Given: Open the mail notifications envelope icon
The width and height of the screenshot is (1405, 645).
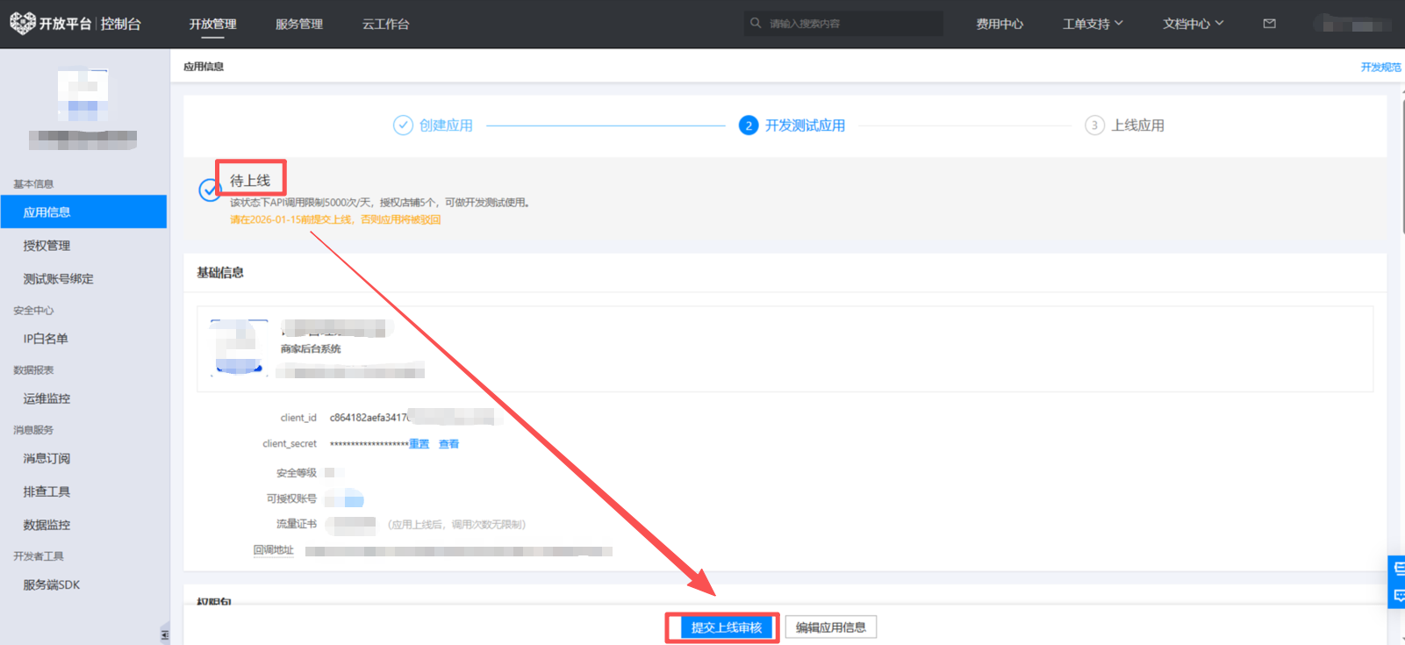Looking at the screenshot, I should (x=1269, y=24).
